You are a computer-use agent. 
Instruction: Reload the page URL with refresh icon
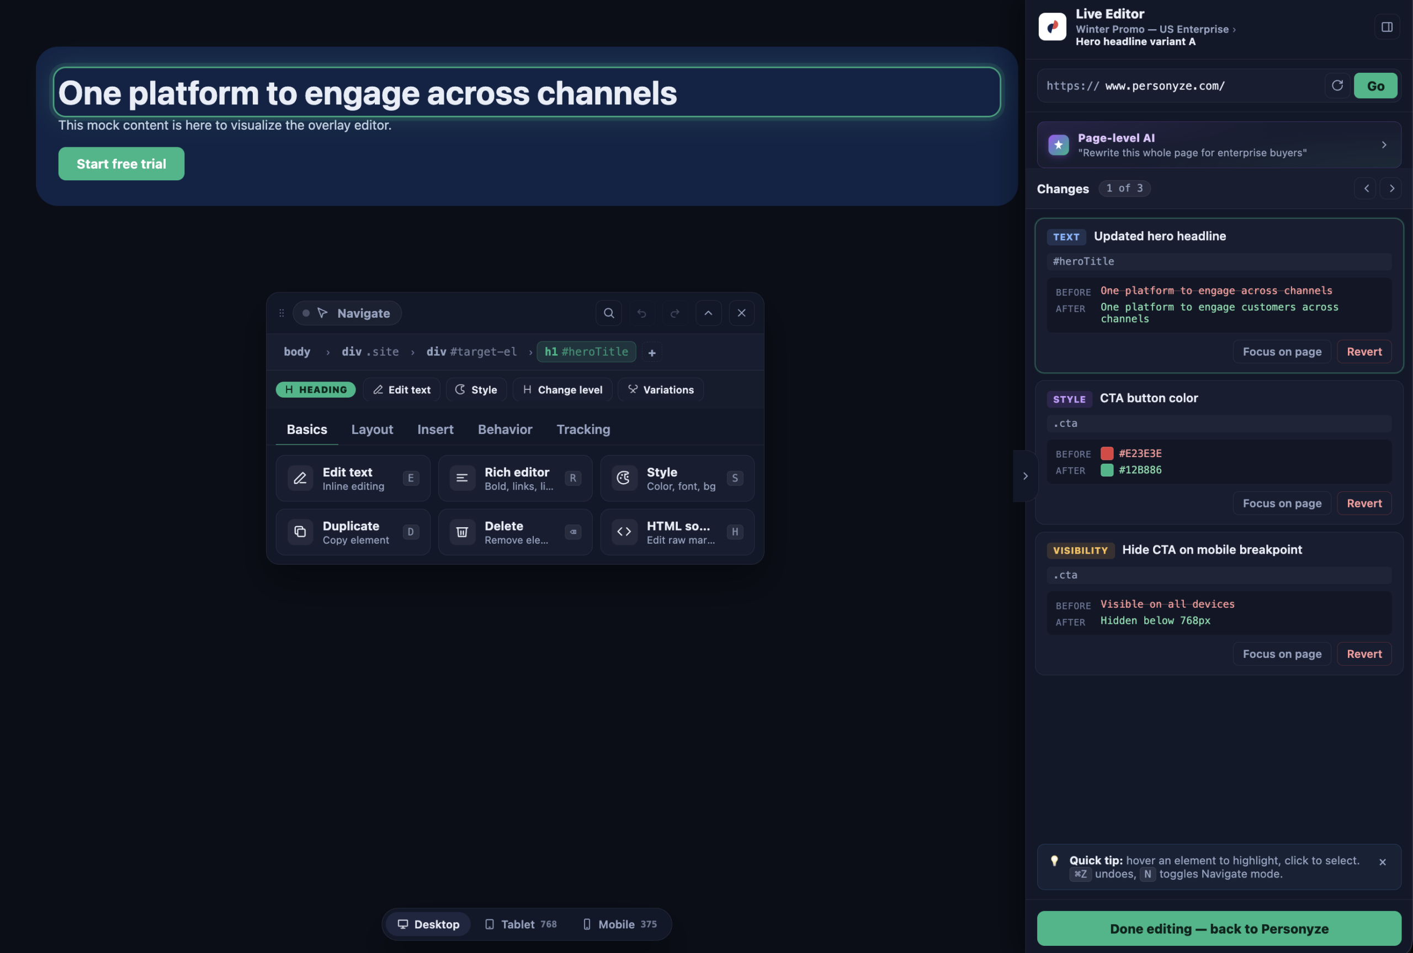1337,85
